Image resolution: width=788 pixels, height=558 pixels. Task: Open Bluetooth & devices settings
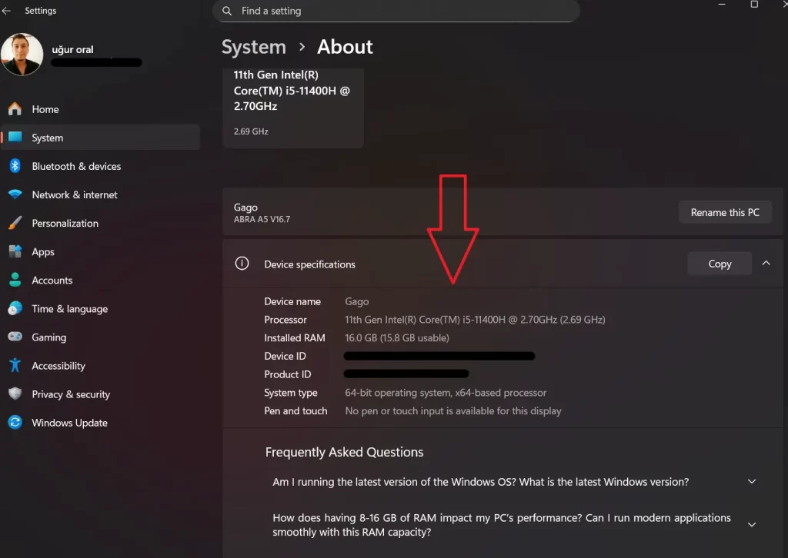(76, 166)
